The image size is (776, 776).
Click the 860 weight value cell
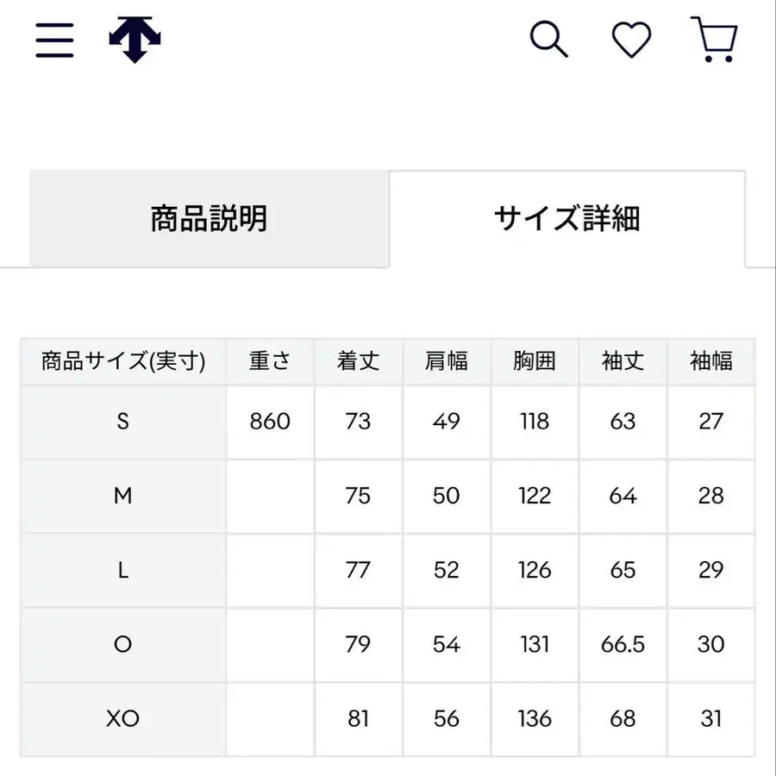pyautogui.click(x=270, y=422)
